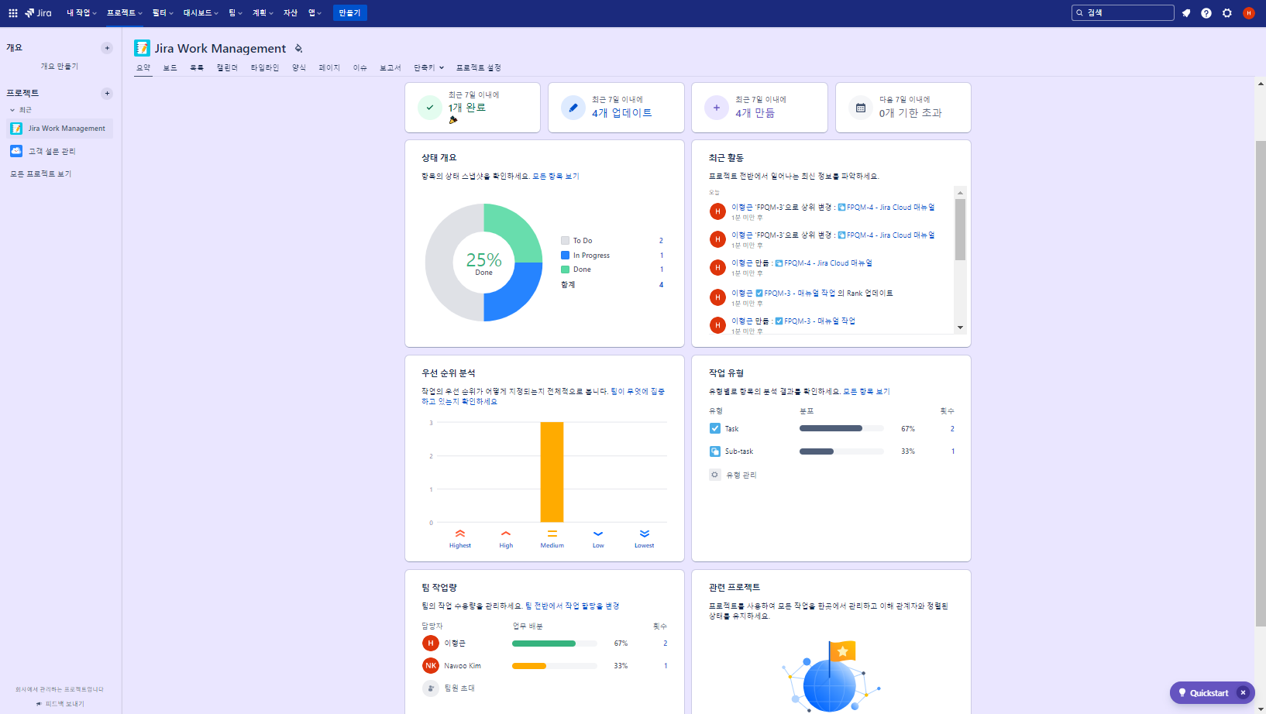The image size is (1266, 714).
Task: Click the Lowest priority icon below the chart
Action: coord(645,534)
